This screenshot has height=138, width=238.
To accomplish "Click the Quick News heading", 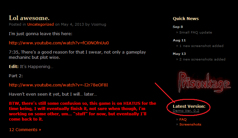I will [x=186, y=18].
